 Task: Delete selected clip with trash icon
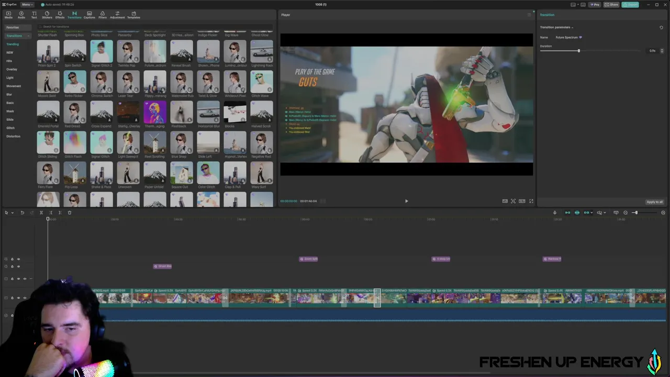coord(69,213)
